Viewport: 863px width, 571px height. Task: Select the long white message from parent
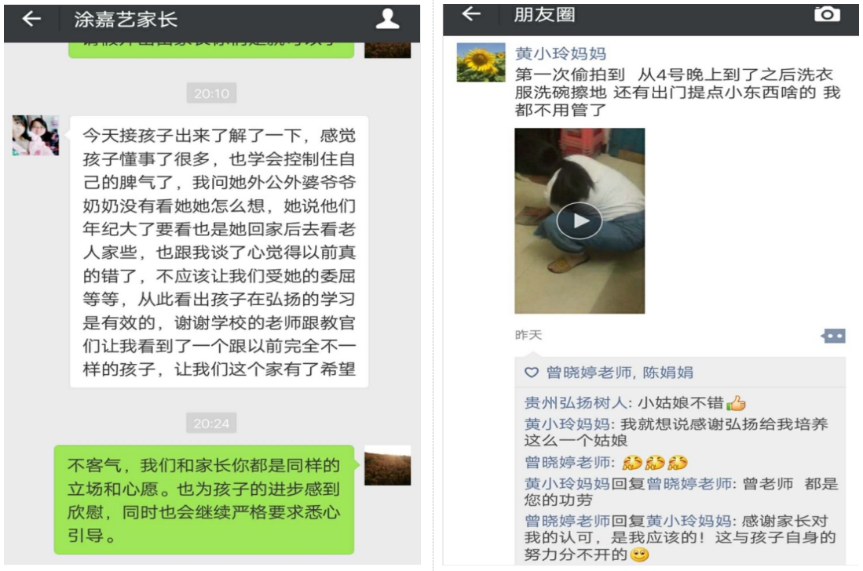pyautogui.click(x=219, y=252)
